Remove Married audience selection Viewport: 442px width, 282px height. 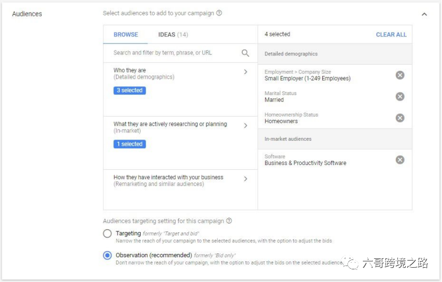pos(400,97)
